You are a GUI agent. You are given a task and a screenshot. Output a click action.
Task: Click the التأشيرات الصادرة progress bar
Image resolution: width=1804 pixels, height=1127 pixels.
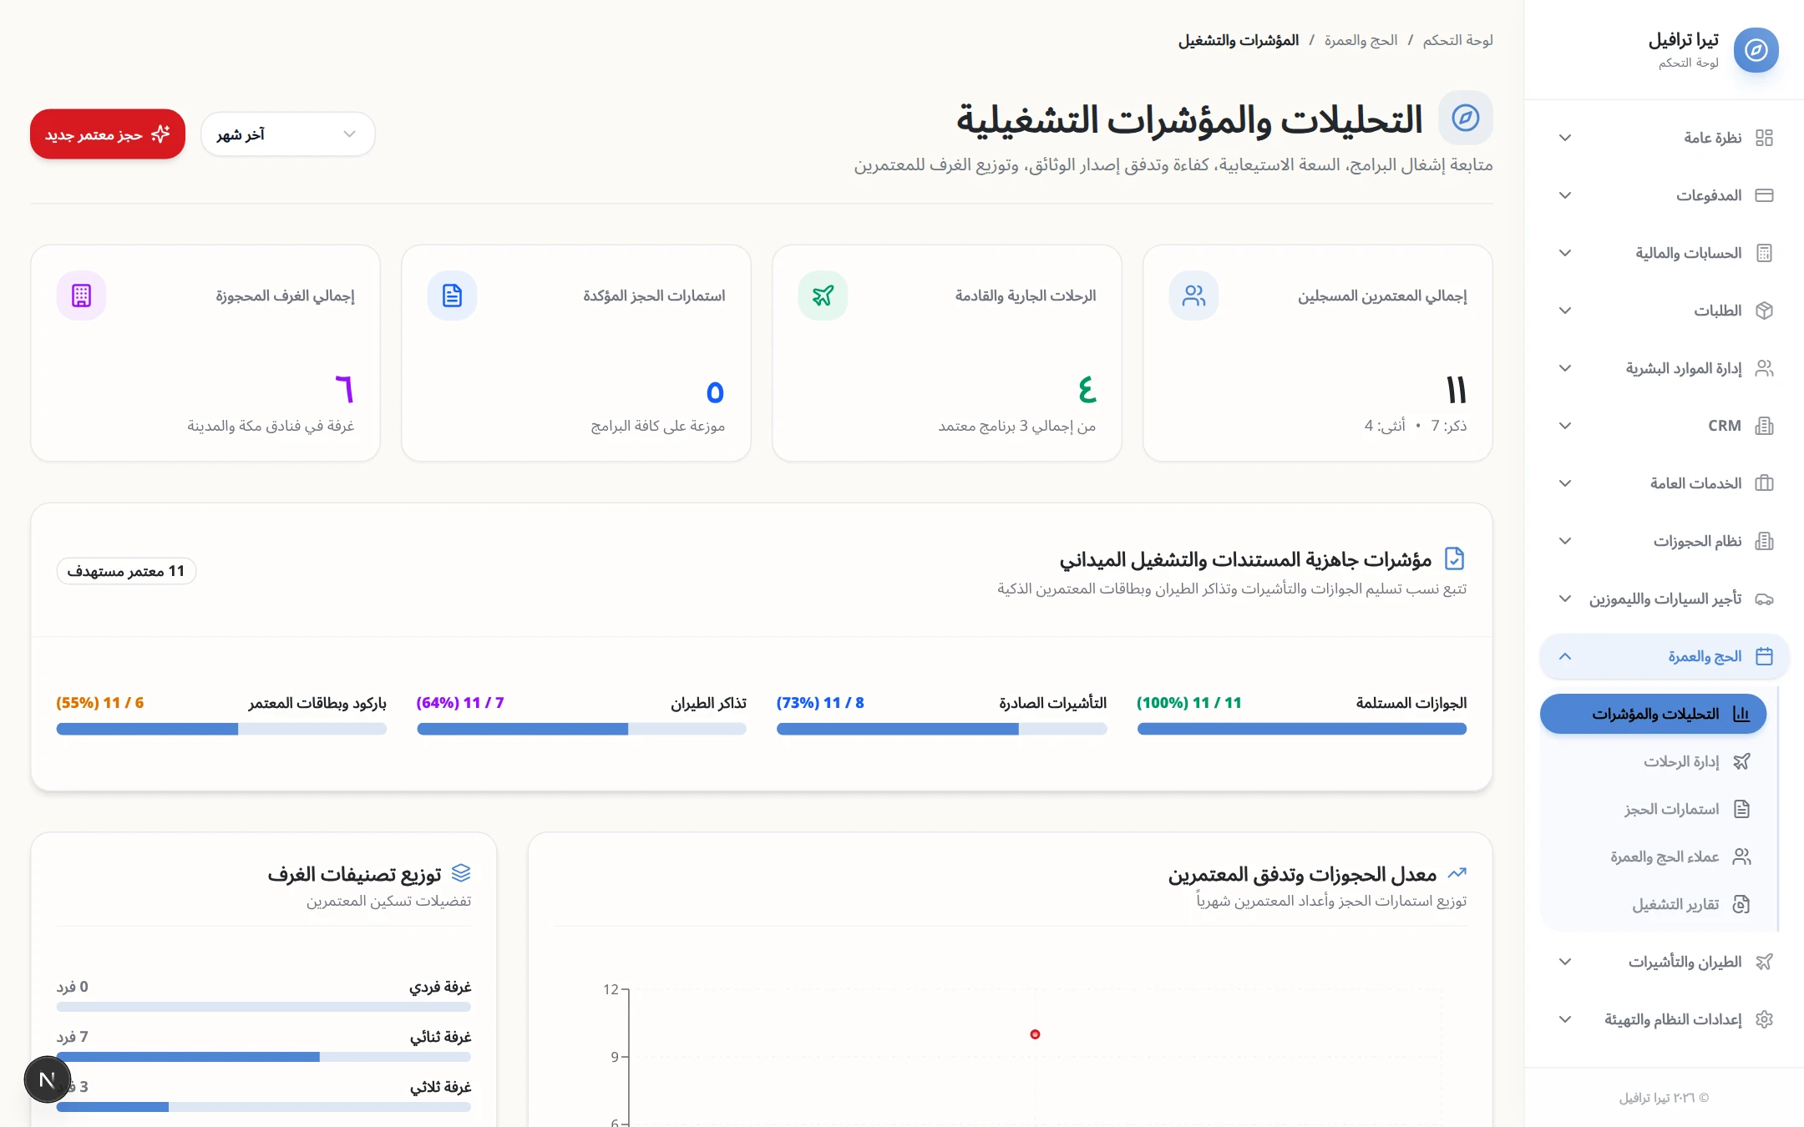point(942,729)
